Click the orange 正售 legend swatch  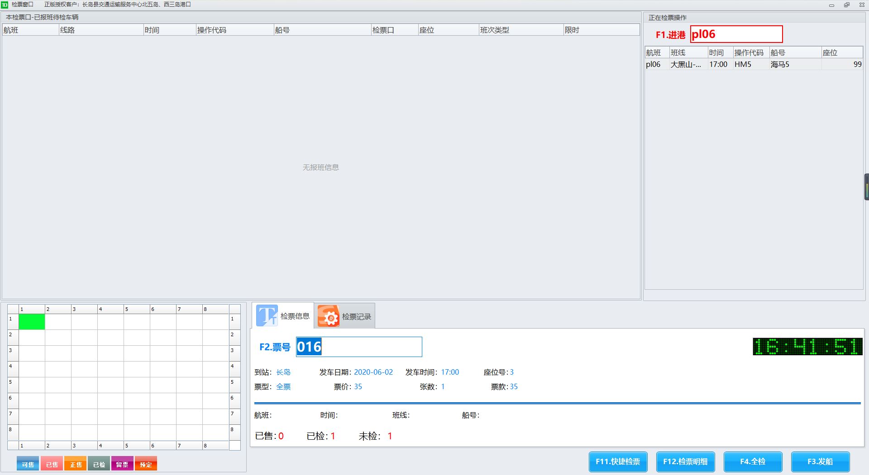pyautogui.click(x=76, y=464)
